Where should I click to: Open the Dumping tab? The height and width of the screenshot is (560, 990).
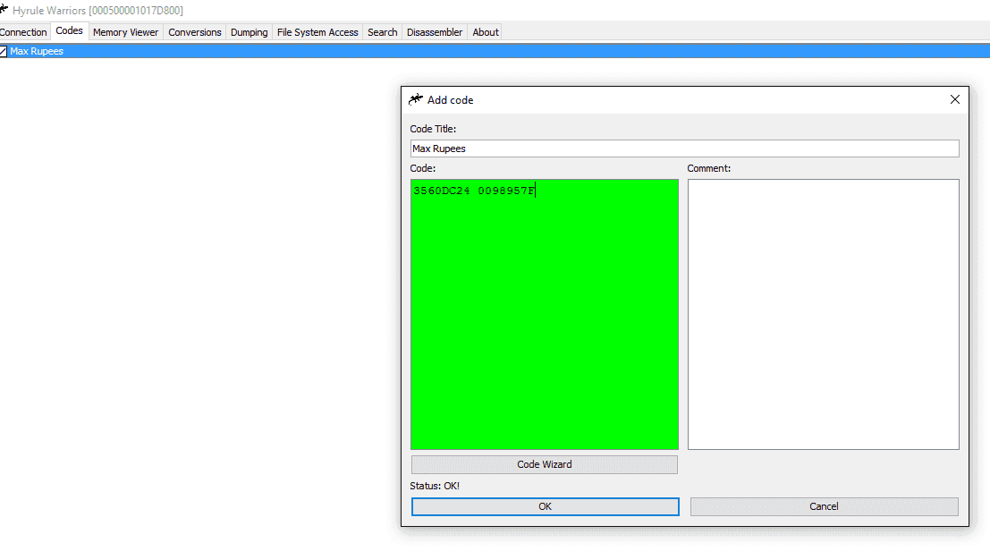(249, 32)
